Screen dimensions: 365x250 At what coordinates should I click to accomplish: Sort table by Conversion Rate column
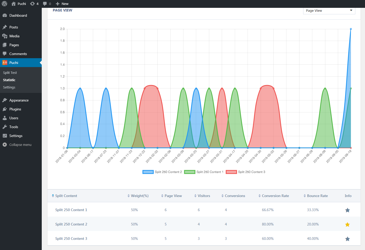click(275, 196)
